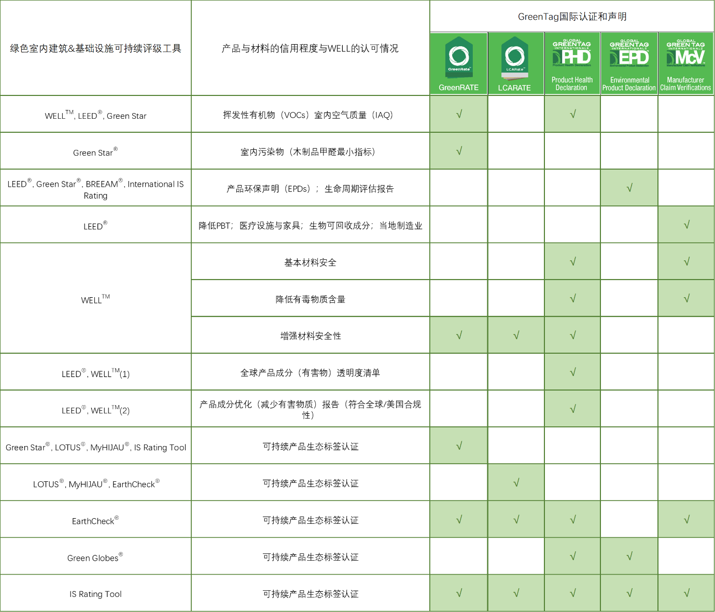Click the 'Green Star®' only row label
715x612 pixels.
[x=96, y=152]
